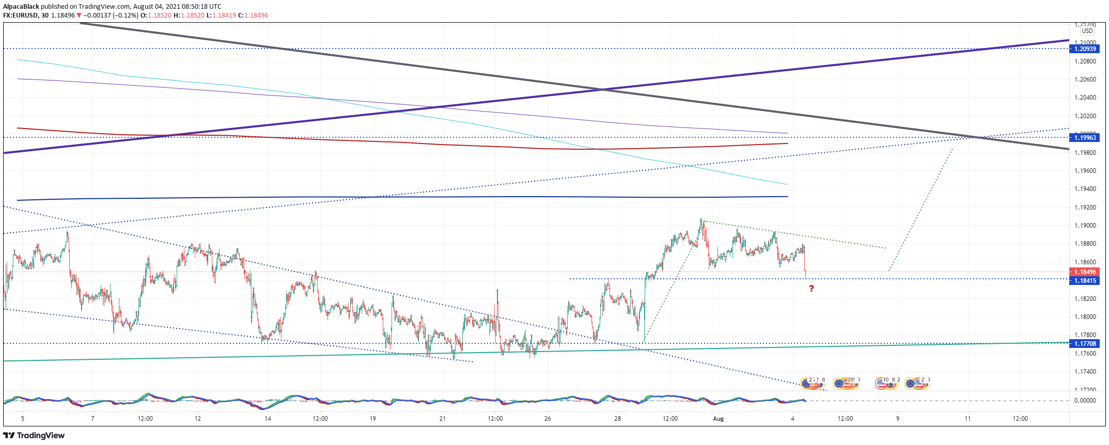Select the blue 1.18415 price label
1109x445 pixels.
(1084, 281)
